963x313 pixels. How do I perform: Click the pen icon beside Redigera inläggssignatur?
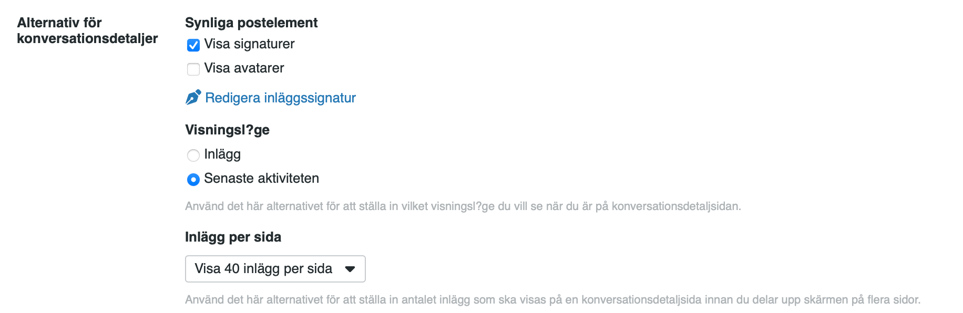tap(193, 97)
